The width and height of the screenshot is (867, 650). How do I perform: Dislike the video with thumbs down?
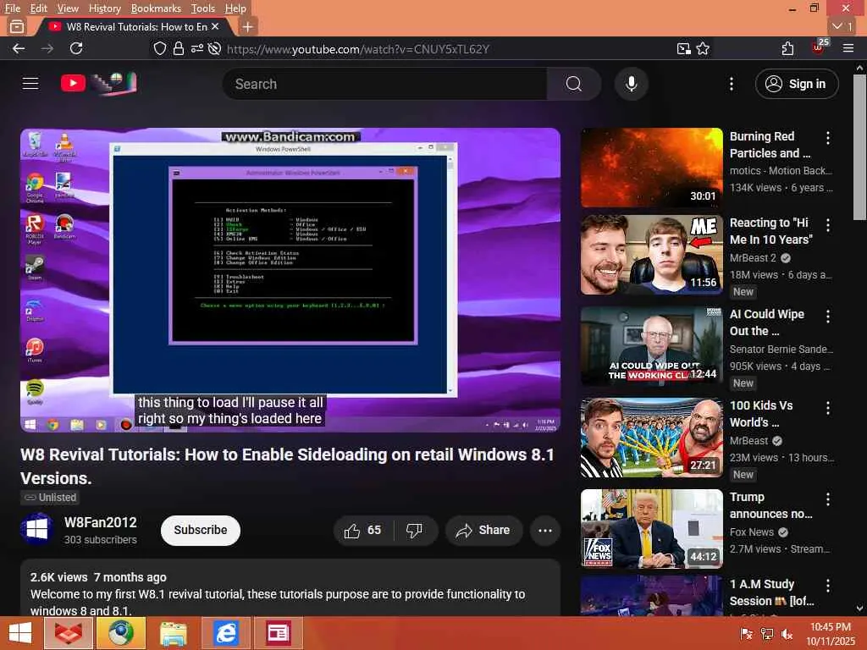[x=414, y=531]
